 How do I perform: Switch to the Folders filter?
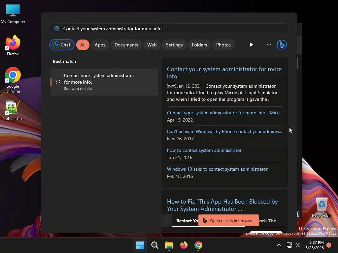199,45
